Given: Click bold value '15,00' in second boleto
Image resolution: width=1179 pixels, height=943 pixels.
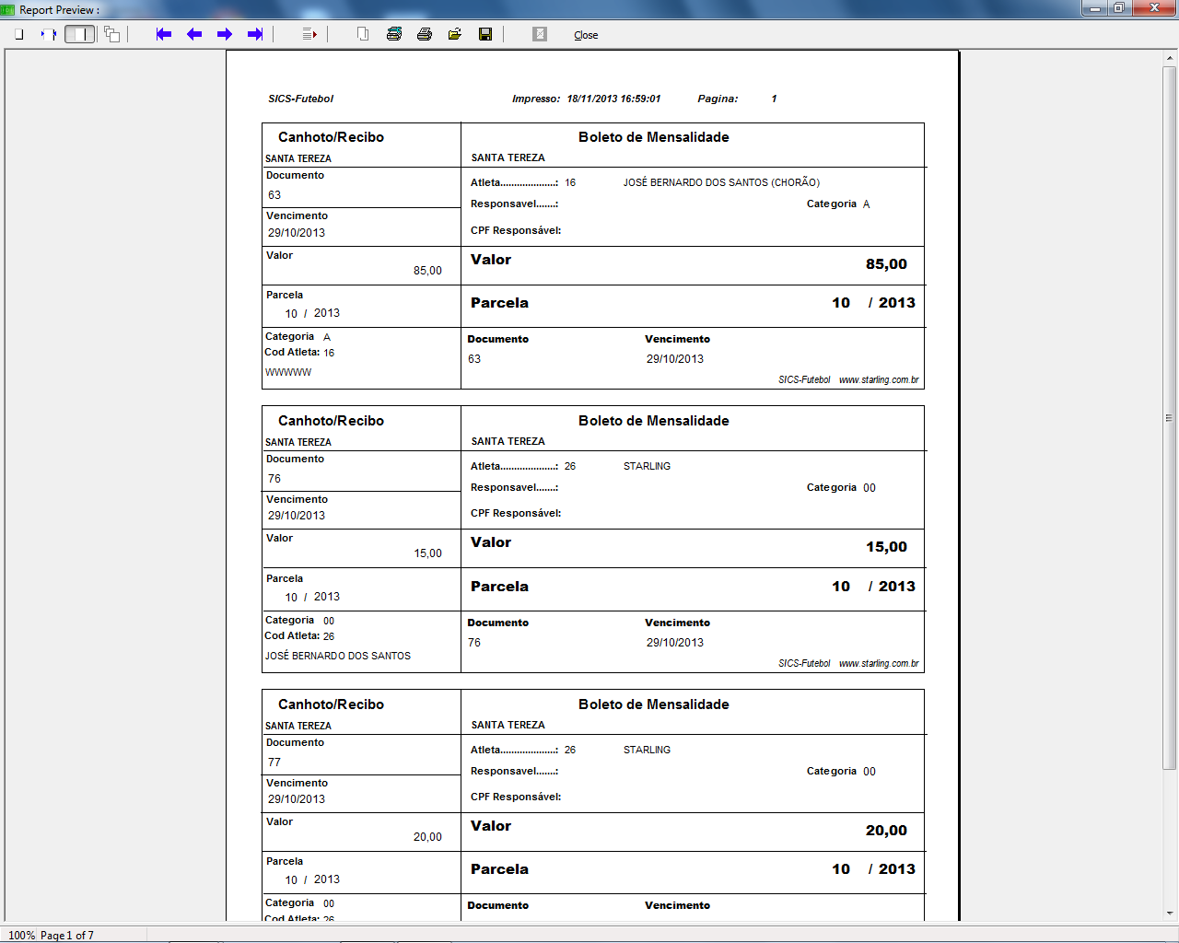Looking at the screenshot, I should coord(886,547).
